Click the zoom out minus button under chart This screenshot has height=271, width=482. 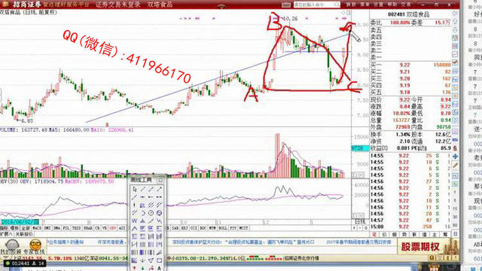tap(360, 228)
